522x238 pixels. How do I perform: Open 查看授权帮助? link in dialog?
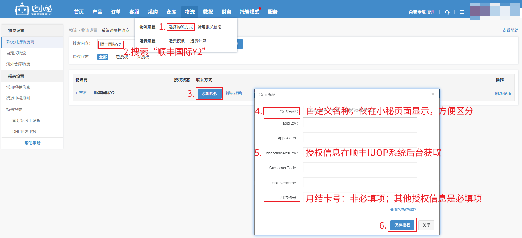403,210
